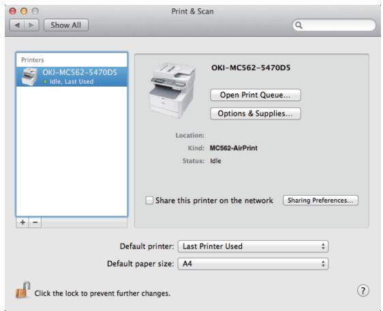Click the 'Idle' status value text

215,161
